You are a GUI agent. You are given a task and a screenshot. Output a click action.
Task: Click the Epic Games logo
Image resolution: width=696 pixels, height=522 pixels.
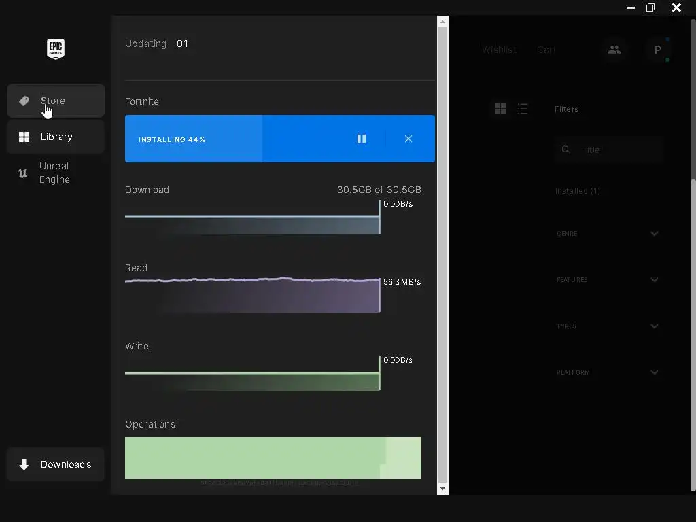click(x=56, y=49)
